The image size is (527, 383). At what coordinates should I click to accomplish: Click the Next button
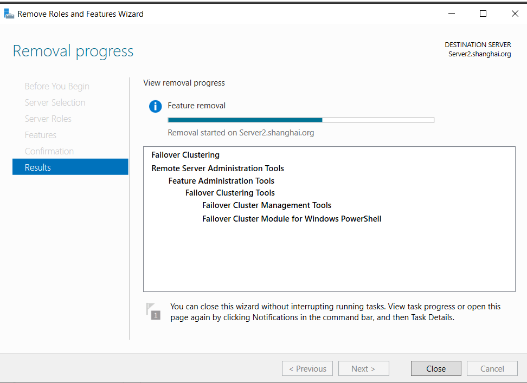364,368
